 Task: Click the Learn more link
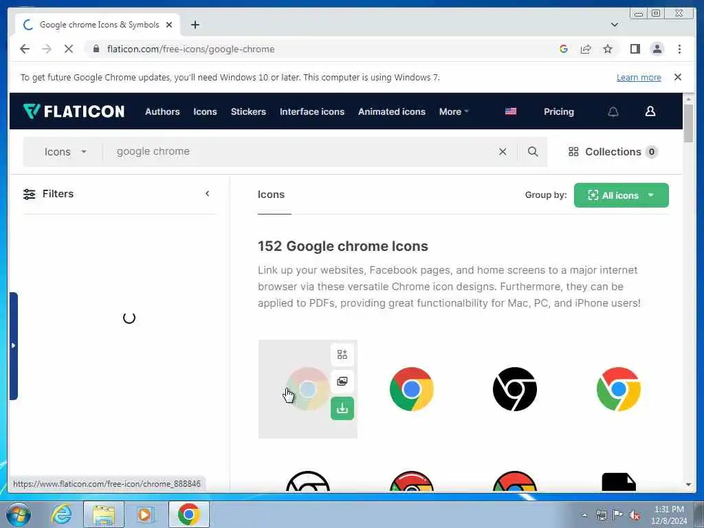[639, 77]
